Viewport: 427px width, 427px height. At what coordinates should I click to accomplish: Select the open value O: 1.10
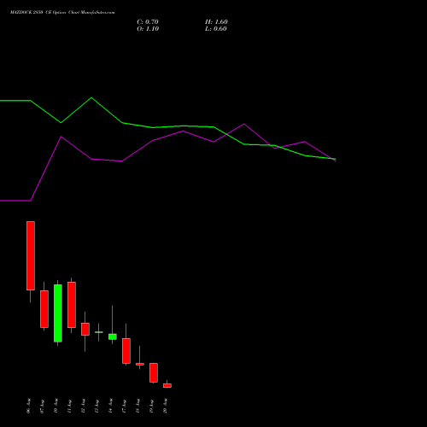[x=148, y=29]
